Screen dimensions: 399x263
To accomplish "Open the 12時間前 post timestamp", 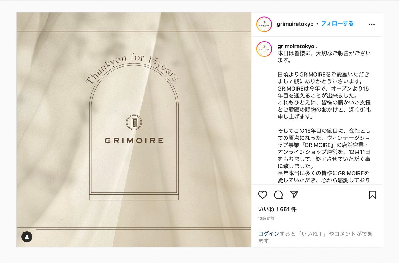I will click(x=266, y=218).
